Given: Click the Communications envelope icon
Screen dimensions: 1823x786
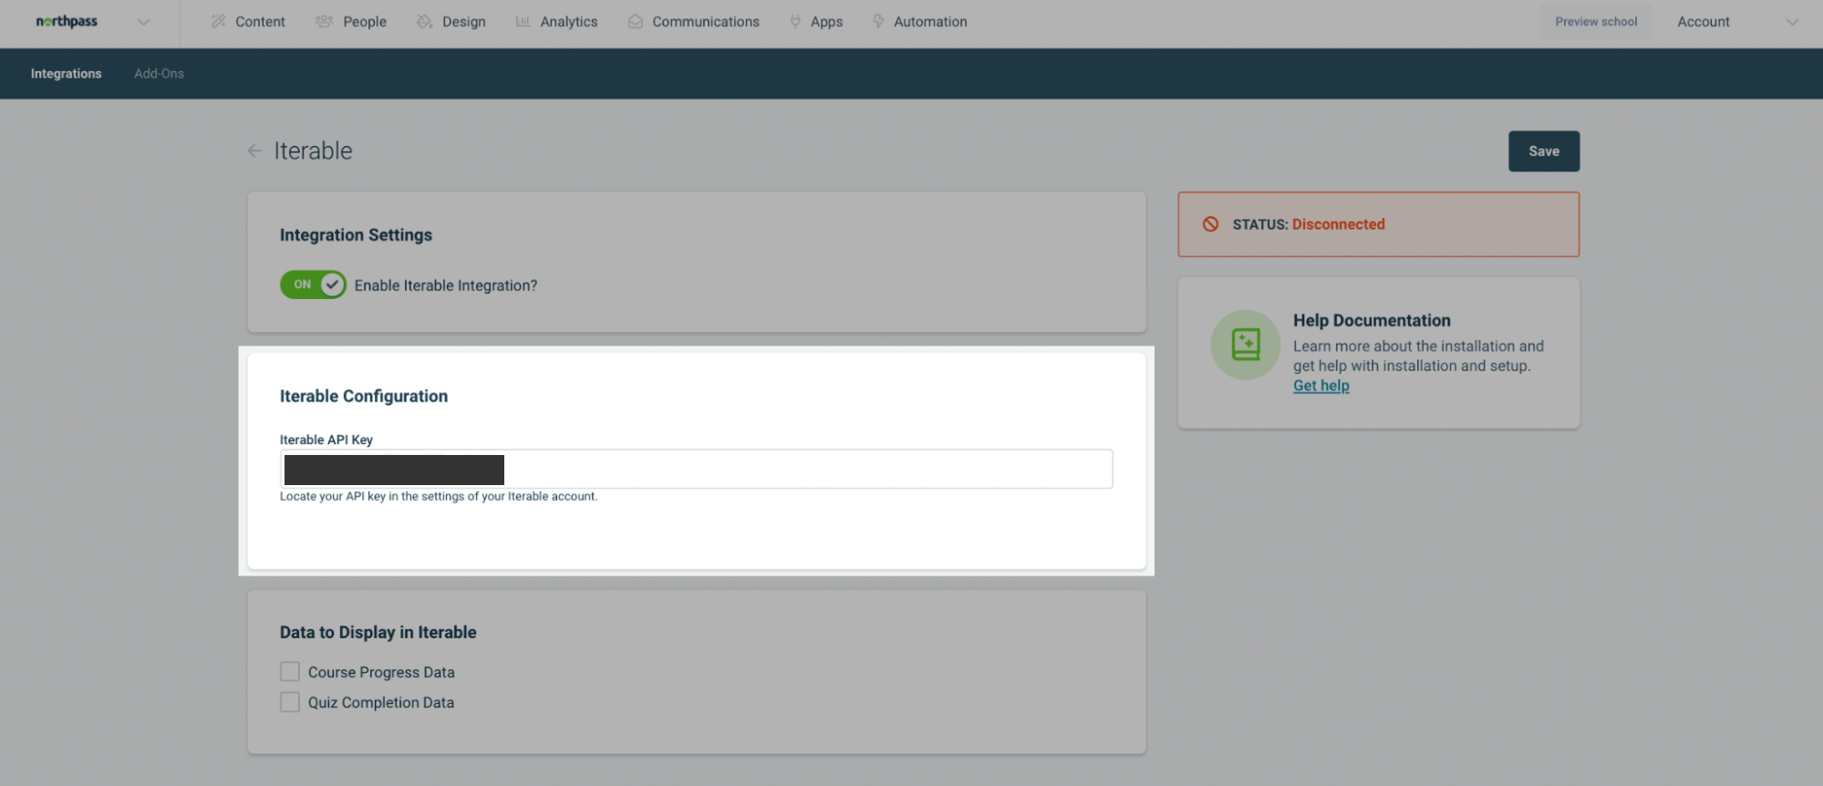Looking at the screenshot, I should click(636, 21).
